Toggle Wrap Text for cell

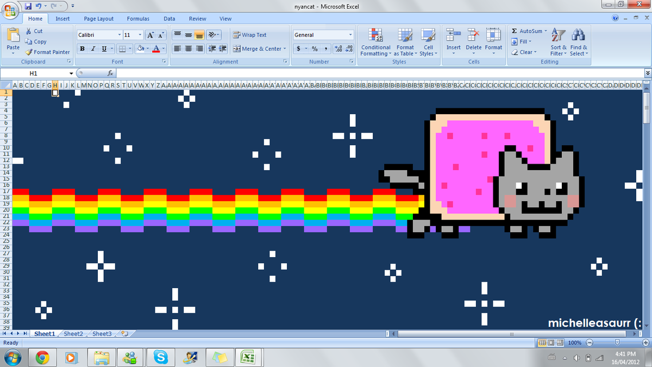click(250, 35)
